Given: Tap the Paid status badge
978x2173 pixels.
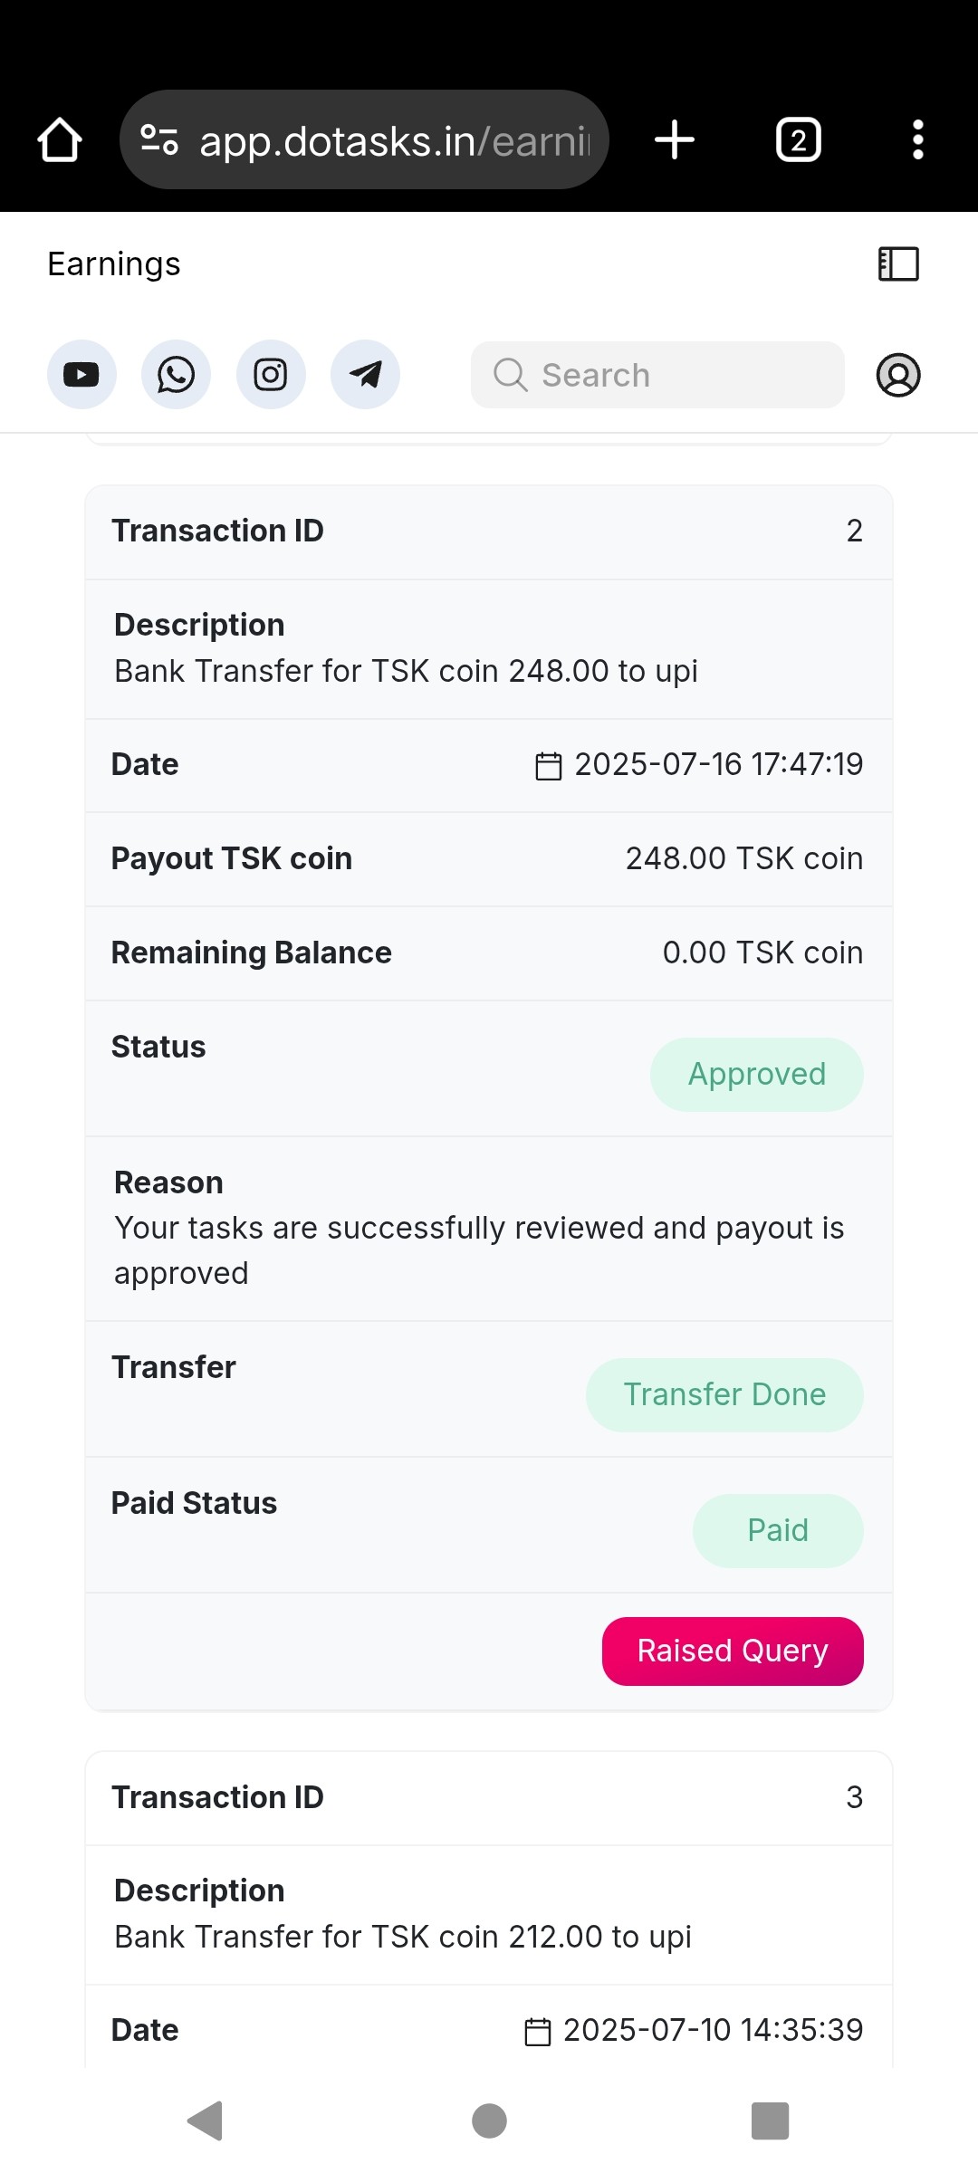Looking at the screenshot, I should point(778,1531).
